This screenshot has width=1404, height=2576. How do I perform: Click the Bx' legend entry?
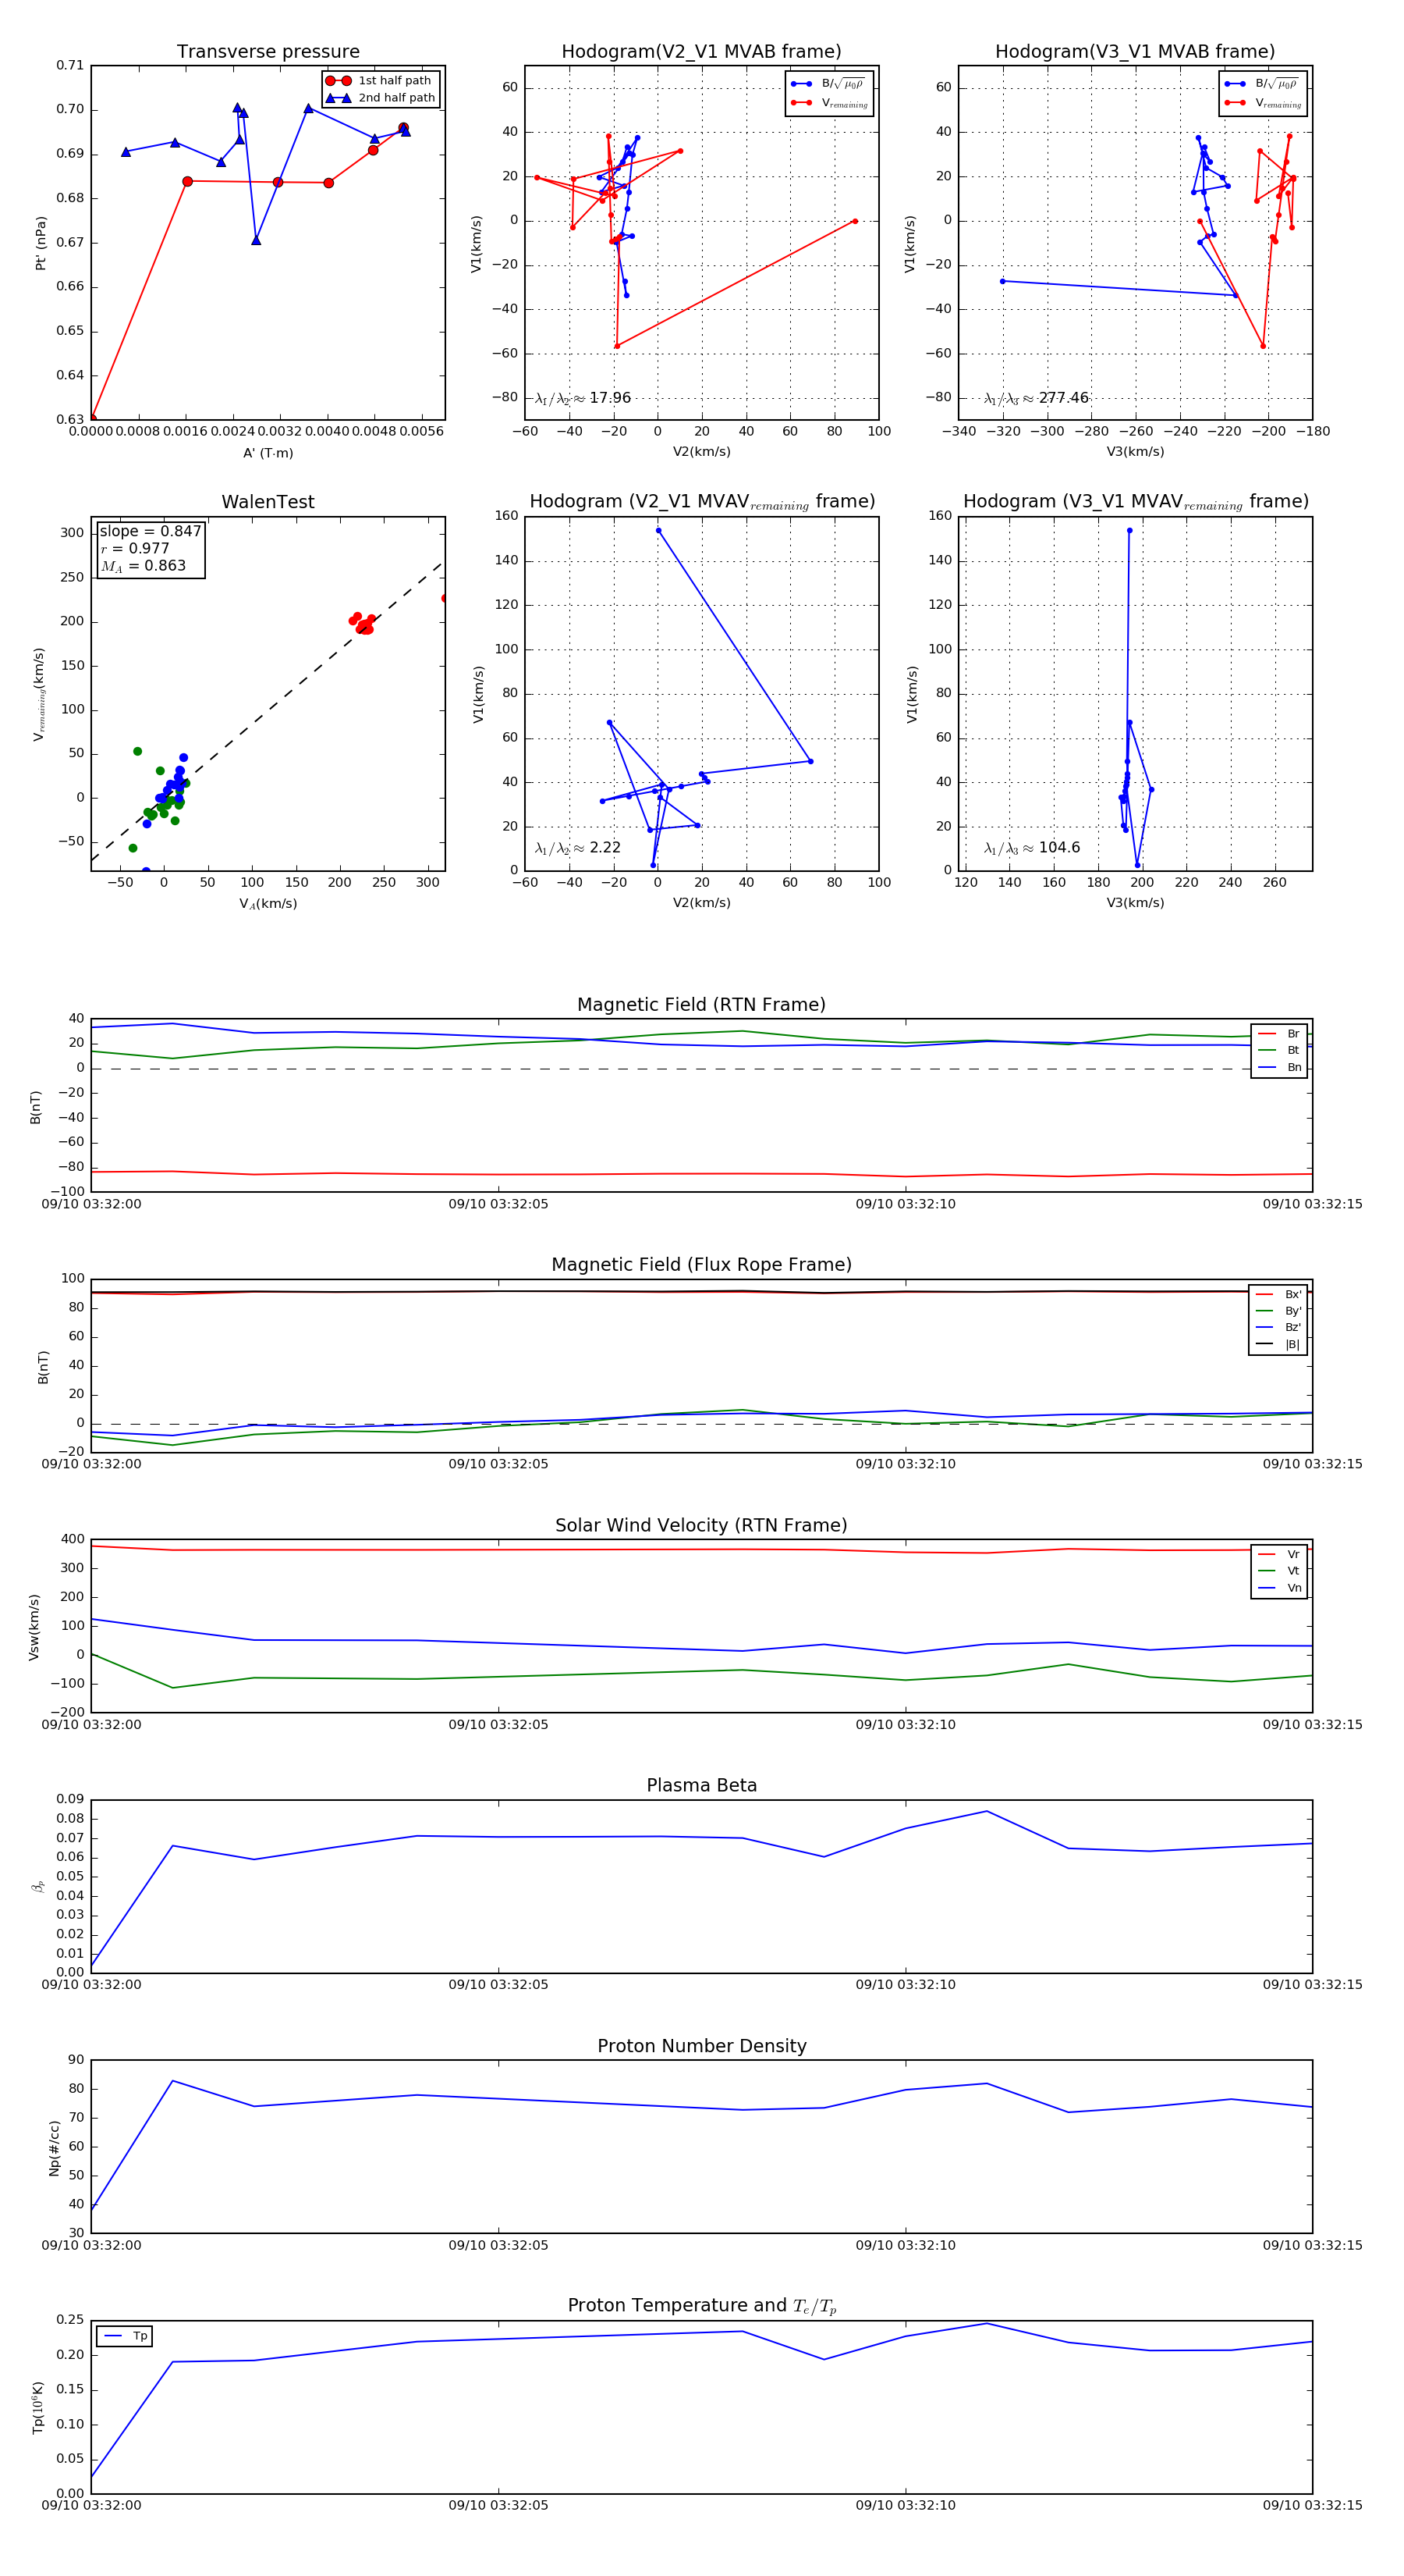(1278, 1294)
